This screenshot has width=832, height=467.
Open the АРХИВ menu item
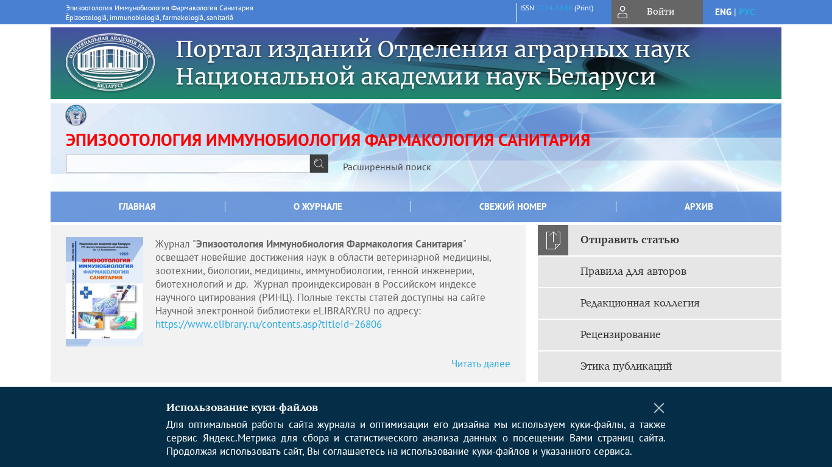coord(699,207)
